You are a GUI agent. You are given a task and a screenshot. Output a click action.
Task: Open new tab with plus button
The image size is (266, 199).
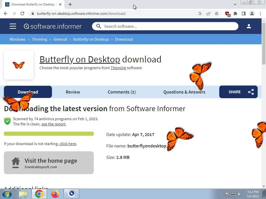(70, 4)
